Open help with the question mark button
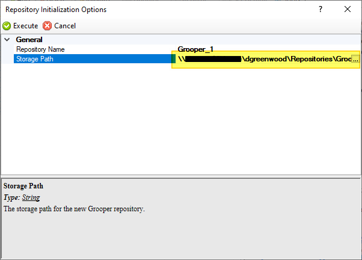362x260 pixels. (320, 9)
